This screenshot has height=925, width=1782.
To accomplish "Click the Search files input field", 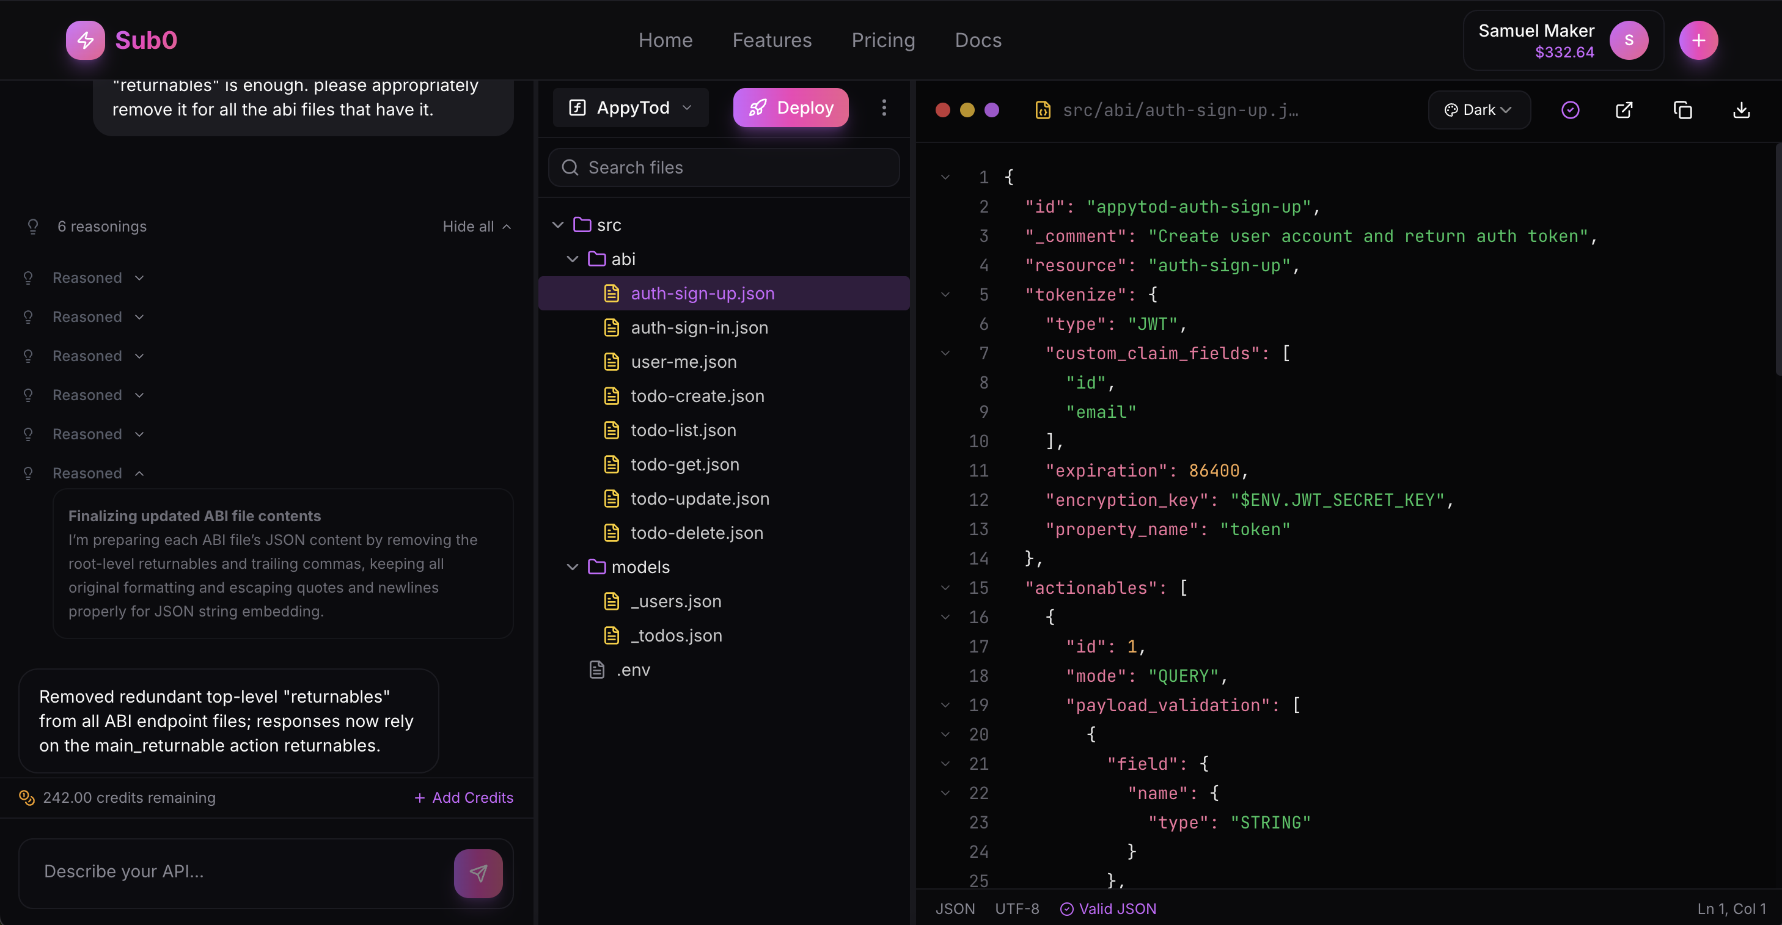I will [724, 167].
